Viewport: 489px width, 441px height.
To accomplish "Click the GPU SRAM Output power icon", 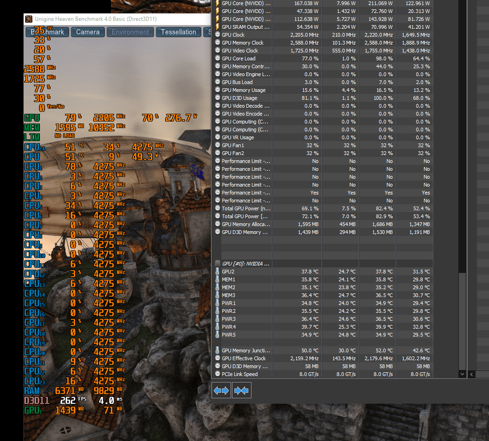I will (218, 27).
